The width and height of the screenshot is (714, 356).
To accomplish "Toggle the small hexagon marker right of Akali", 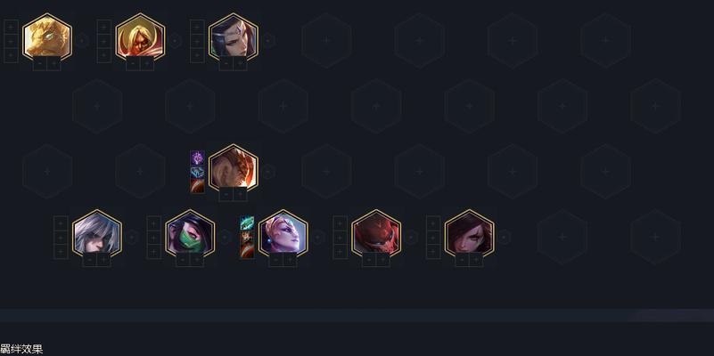I will pos(225,237).
